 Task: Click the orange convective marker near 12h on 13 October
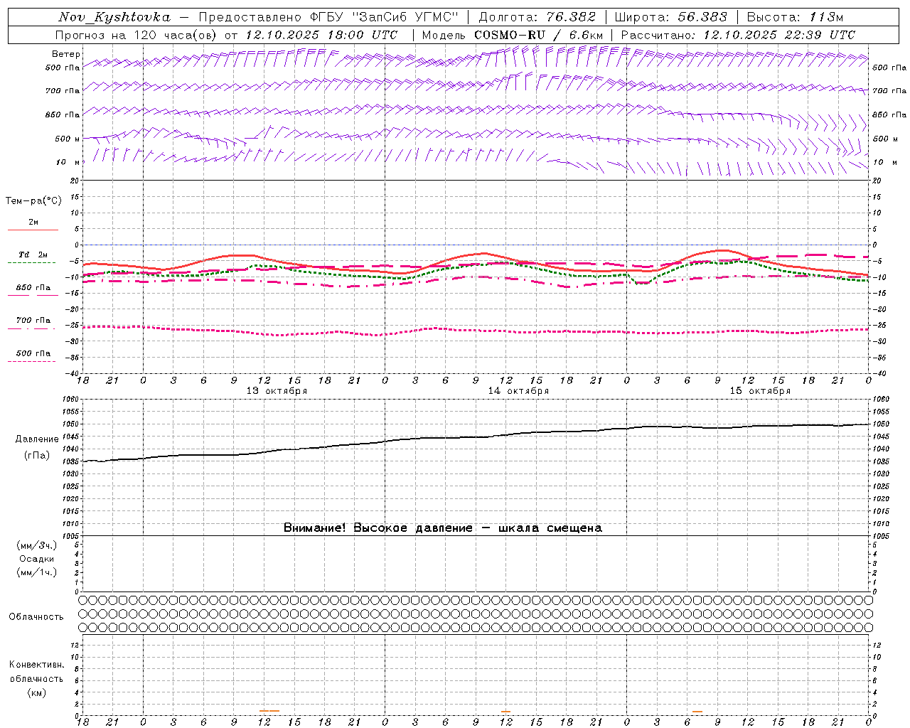click(x=269, y=711)
